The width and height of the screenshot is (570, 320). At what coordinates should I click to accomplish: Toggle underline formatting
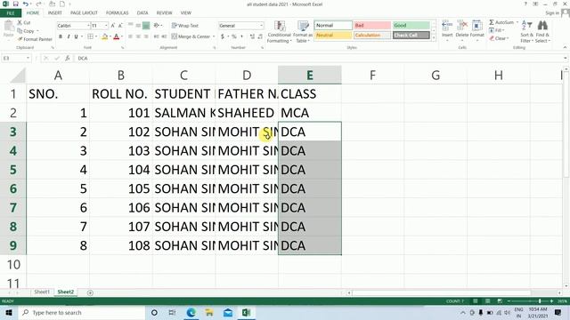point(76,36)
